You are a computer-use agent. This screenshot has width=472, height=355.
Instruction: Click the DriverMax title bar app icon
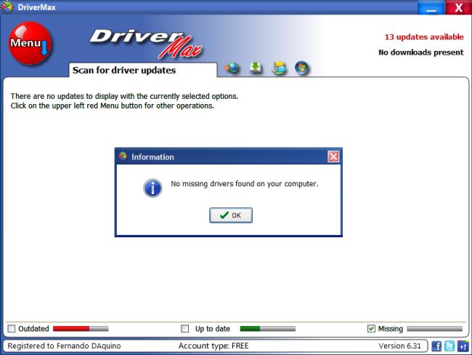tap(7, 7)
